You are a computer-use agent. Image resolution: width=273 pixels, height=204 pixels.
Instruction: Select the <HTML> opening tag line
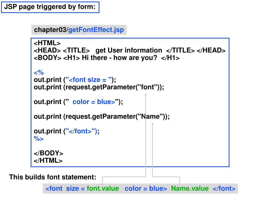[47, 43]
